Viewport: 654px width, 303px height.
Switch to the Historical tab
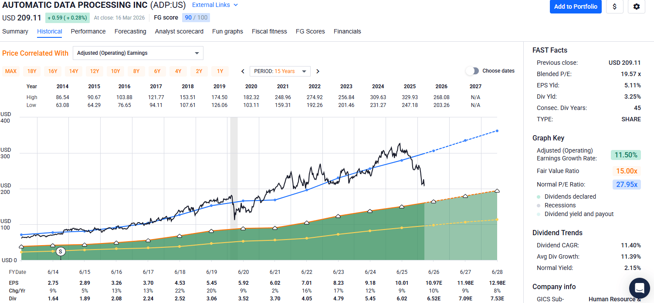pyautogui.click(x=50, y=31)
